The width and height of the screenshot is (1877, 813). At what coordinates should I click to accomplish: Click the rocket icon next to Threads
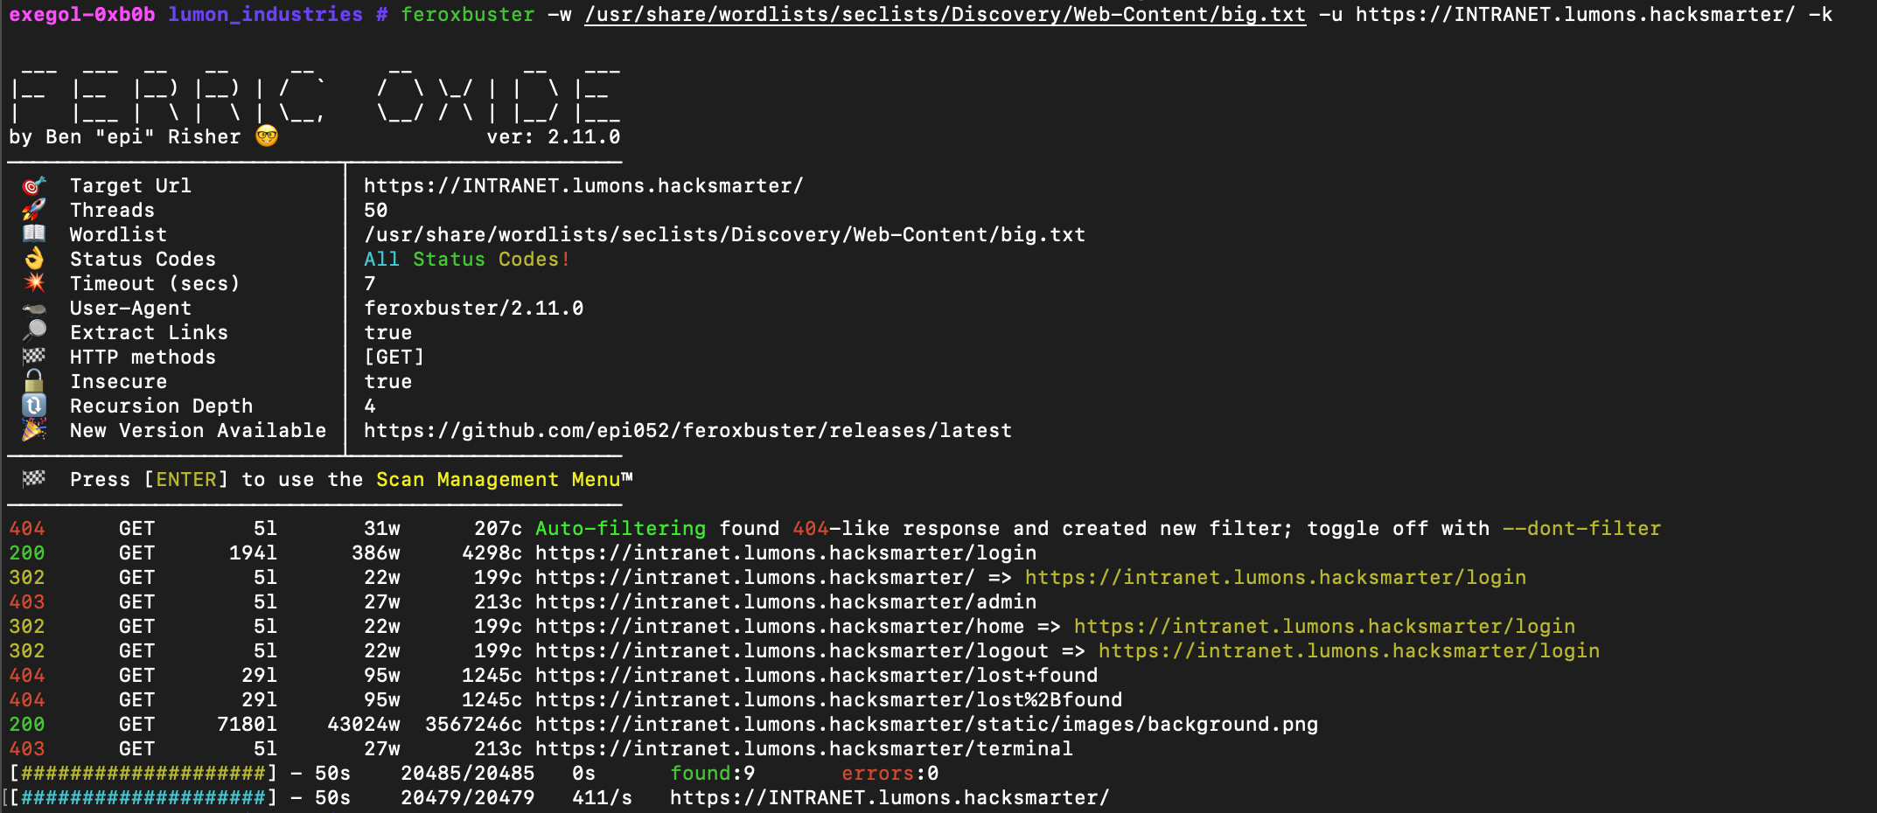(34, 210)
